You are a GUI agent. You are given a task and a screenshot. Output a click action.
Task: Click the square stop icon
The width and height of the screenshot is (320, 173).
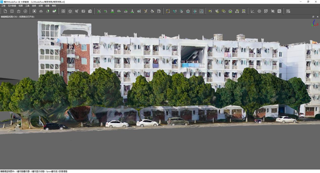pos(34,11)
